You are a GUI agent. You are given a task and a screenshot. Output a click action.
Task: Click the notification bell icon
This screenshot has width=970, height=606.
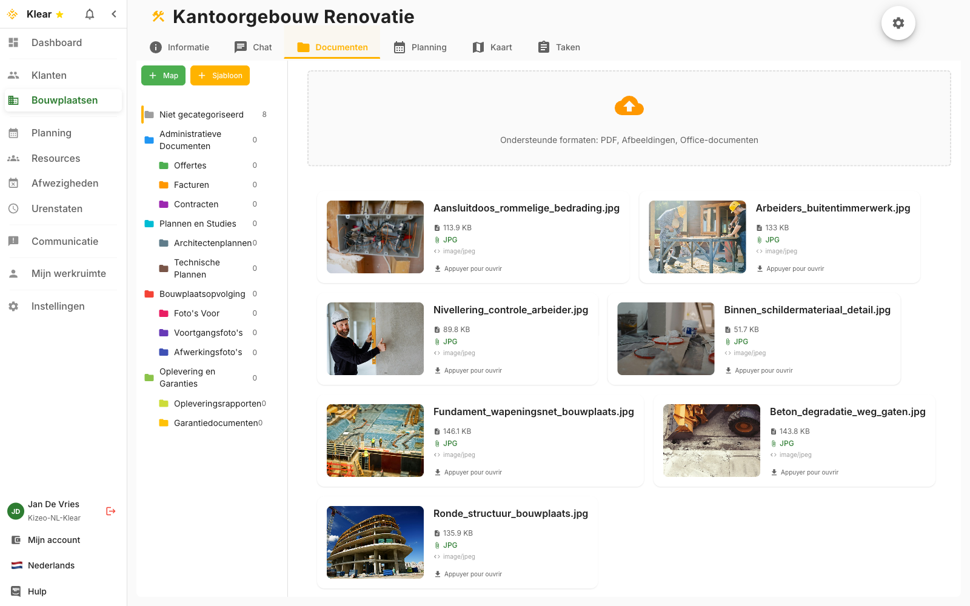(89, 14)
